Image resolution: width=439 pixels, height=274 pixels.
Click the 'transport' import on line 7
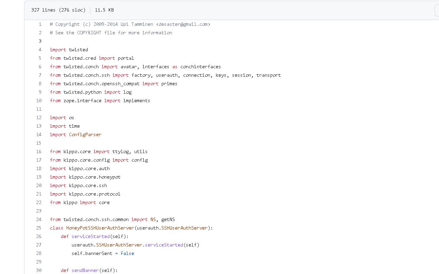(x=268, y=75)
